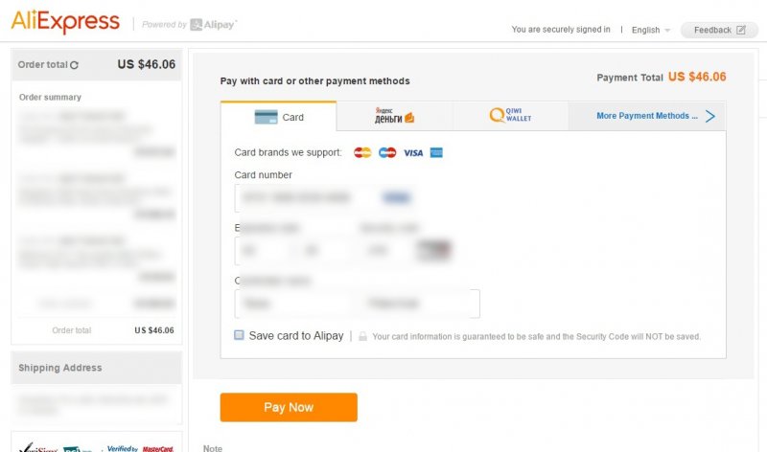Expand More Payment Methods arrow
767x452 pixels.
(710, 116)
